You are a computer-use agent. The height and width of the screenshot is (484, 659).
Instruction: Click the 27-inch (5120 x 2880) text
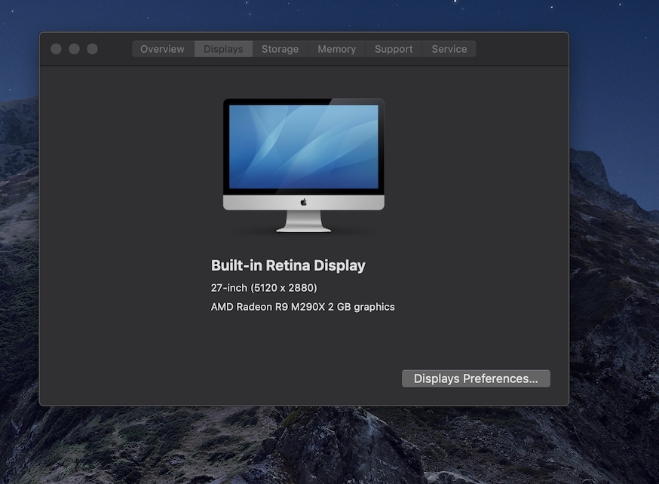tap(264, 288)
